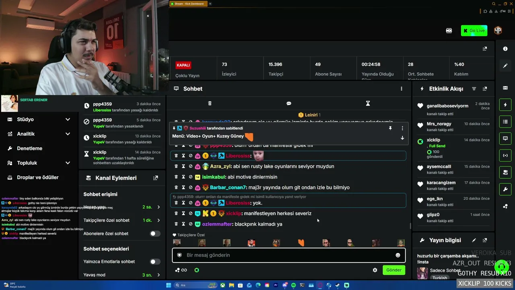Open the emoji picker in message box
The height and width of the screenshot is (290, 515).
point(398,255)
